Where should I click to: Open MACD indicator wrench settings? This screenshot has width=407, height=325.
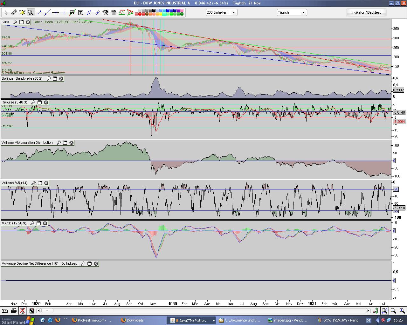click(32, 223)
